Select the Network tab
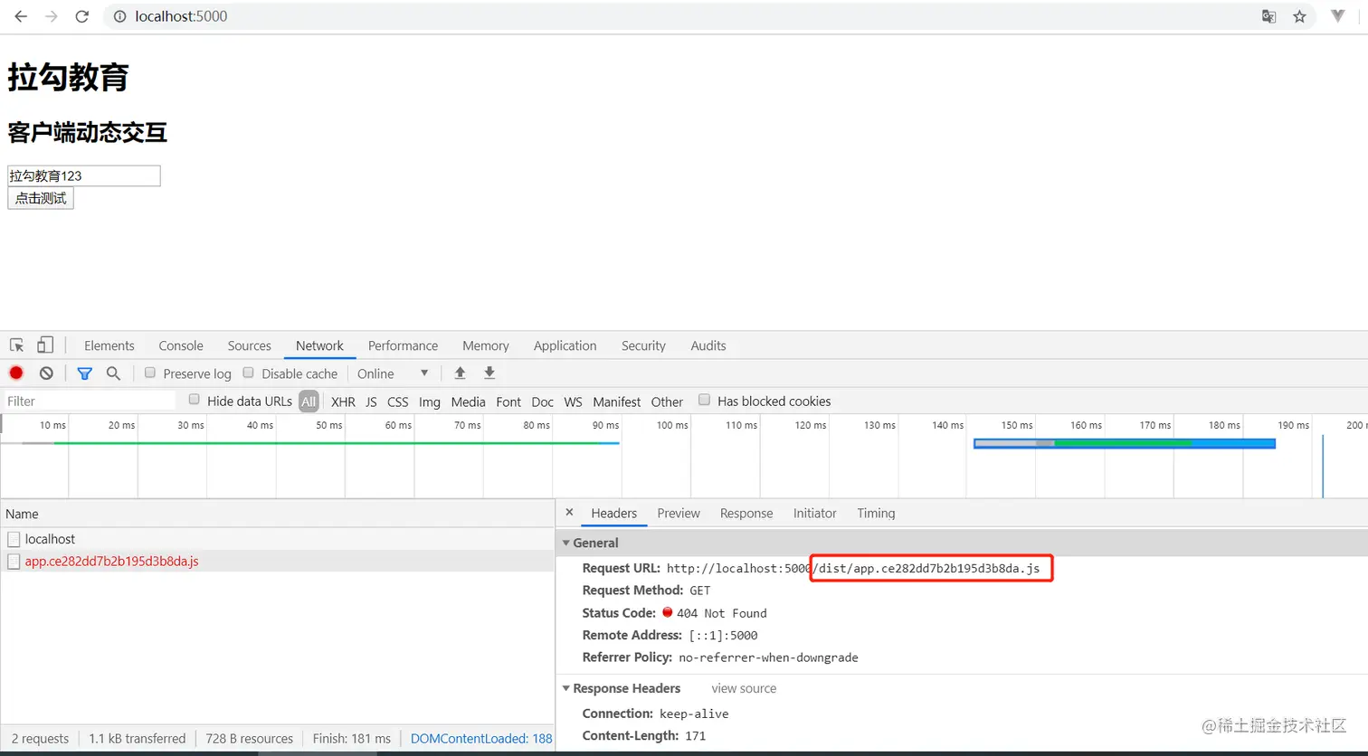The height and width of the screenshot is (756, 1368). pyautogui.click(x=319, y=345)
